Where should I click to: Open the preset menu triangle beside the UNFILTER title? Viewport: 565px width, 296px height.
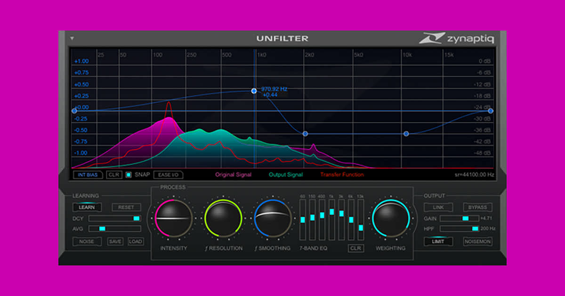tap(72, 39)
